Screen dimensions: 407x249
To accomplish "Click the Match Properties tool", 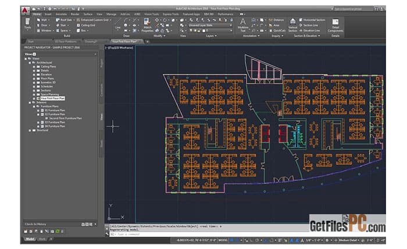I will [148, 25].
